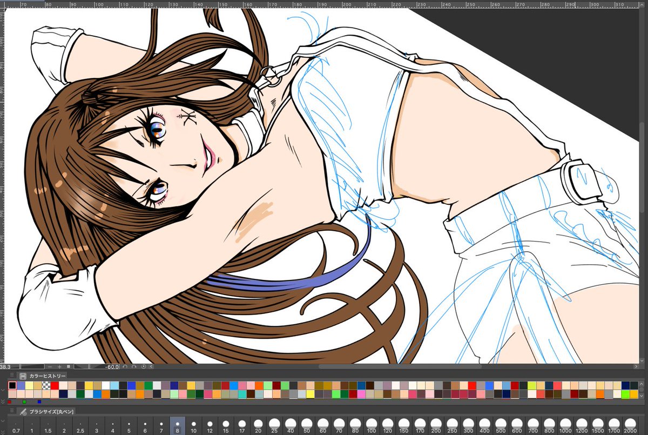This screenshot has width=648, height=435.
Task: Rotate canvas left with the counterclockwise arrow
Action: [125, 366]
